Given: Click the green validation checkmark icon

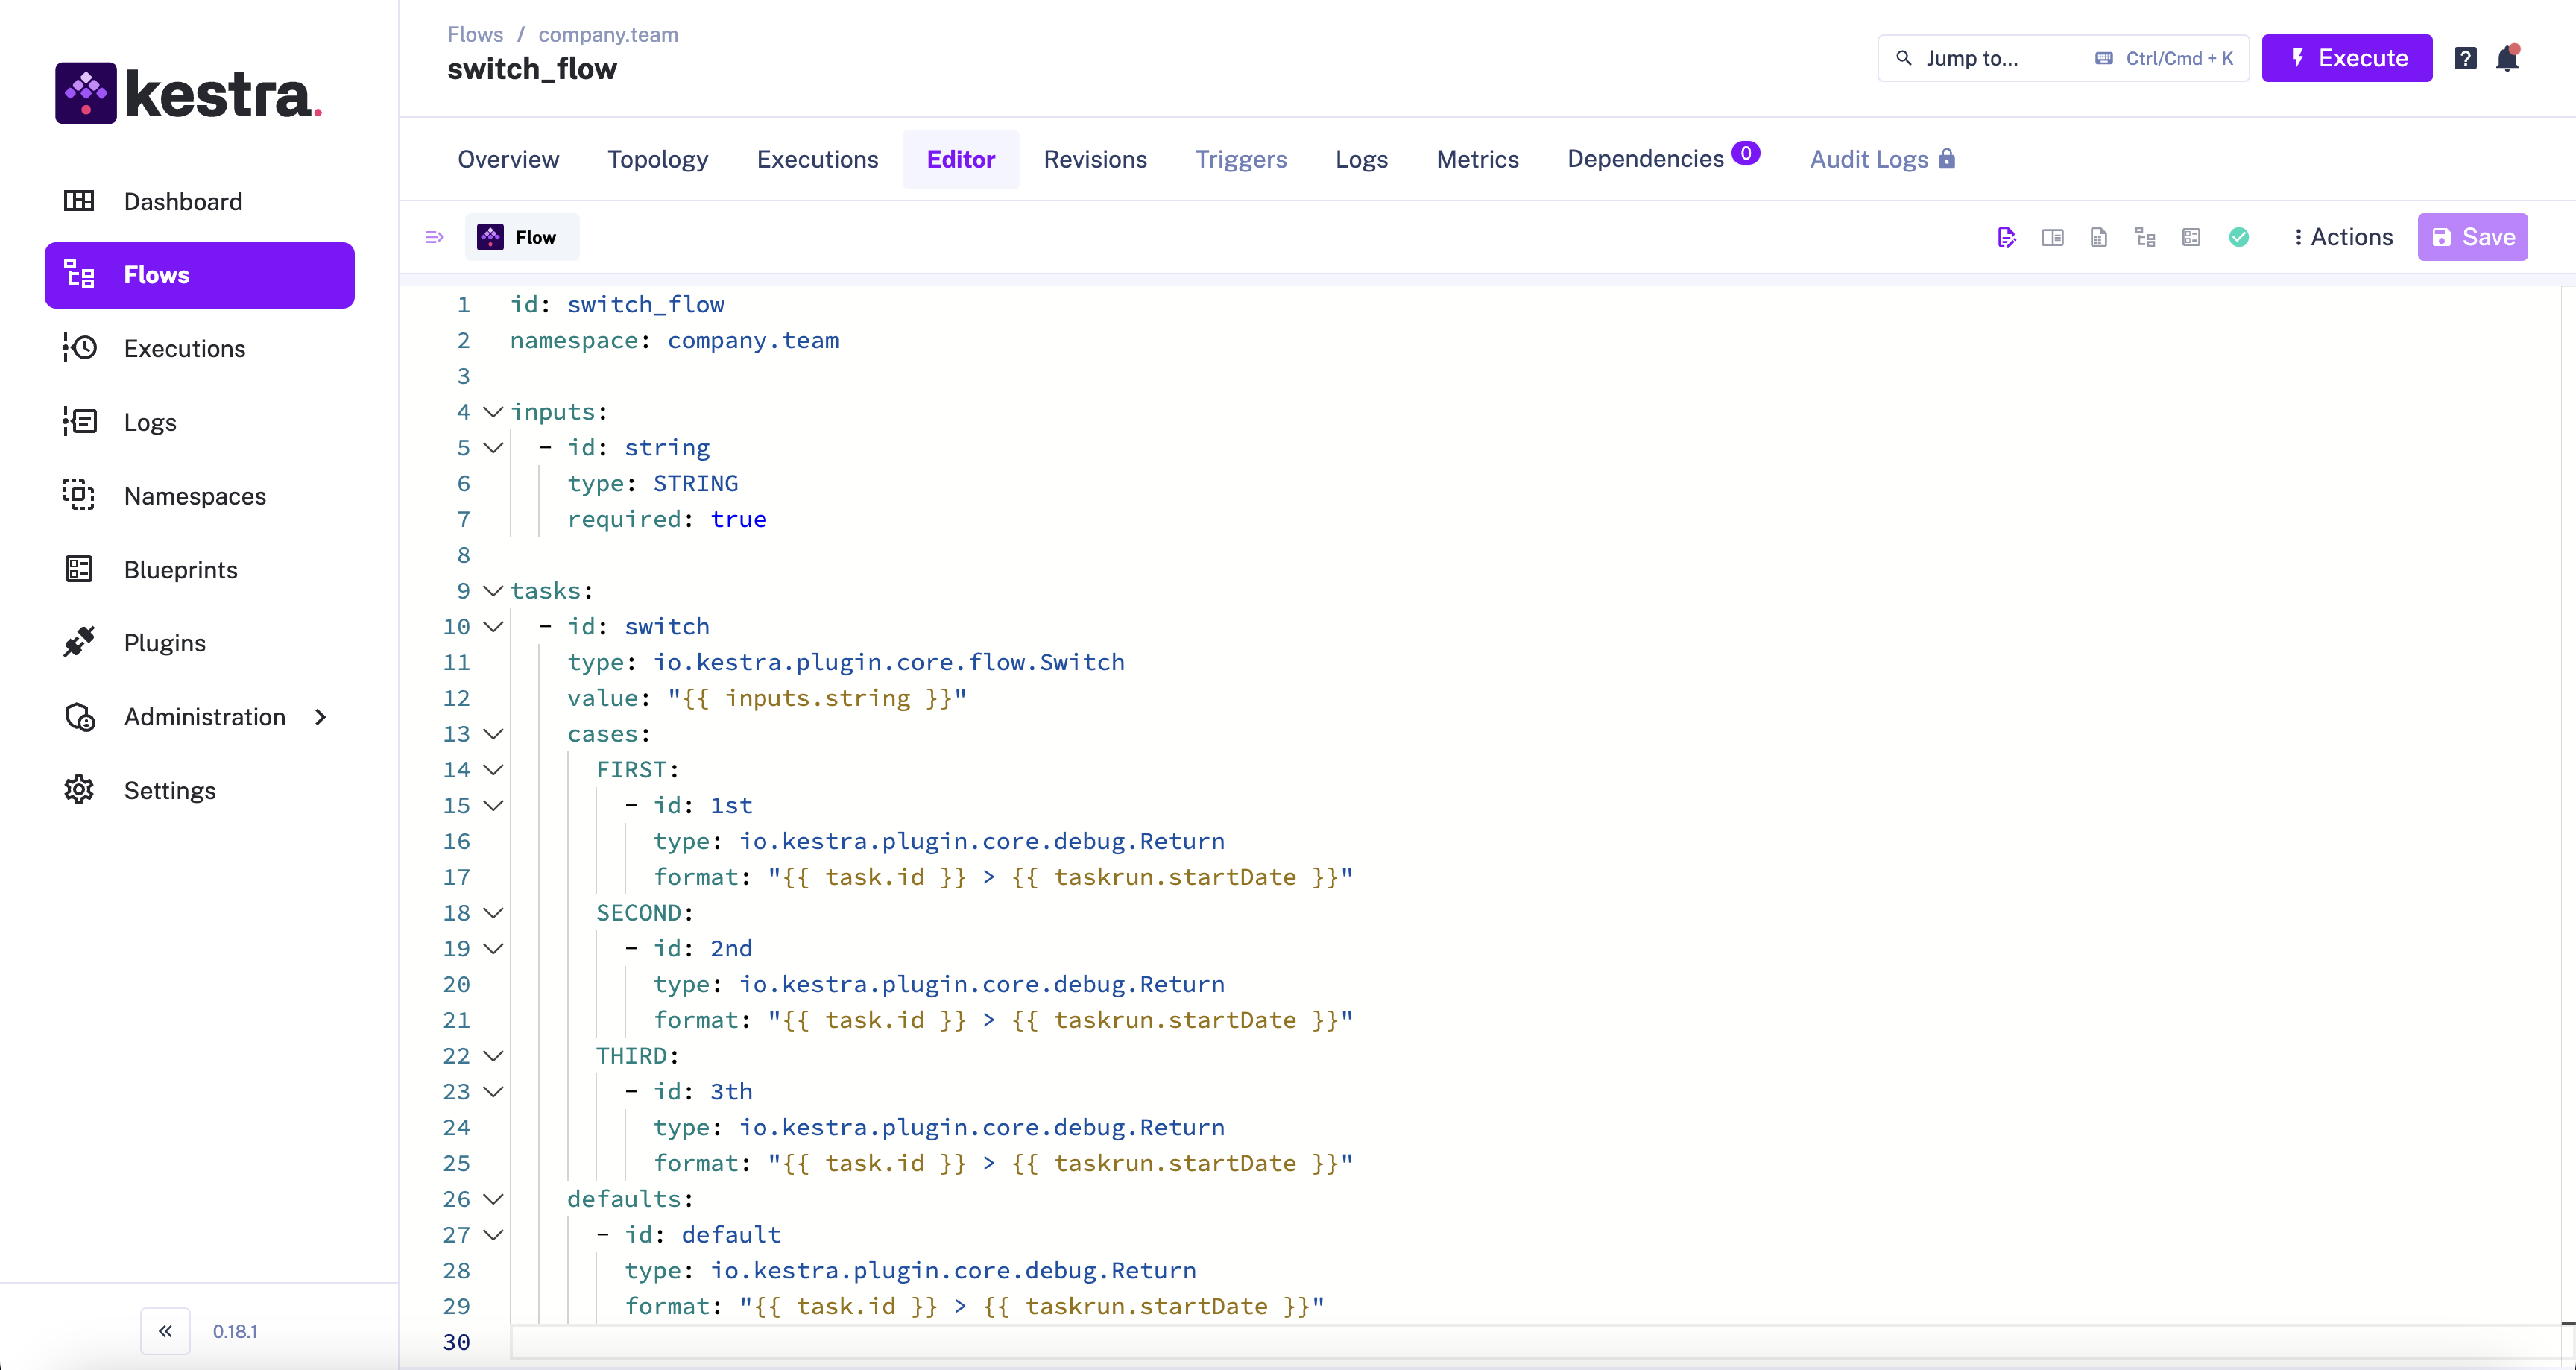Looking at the screenshot, I should [2239, 237].
